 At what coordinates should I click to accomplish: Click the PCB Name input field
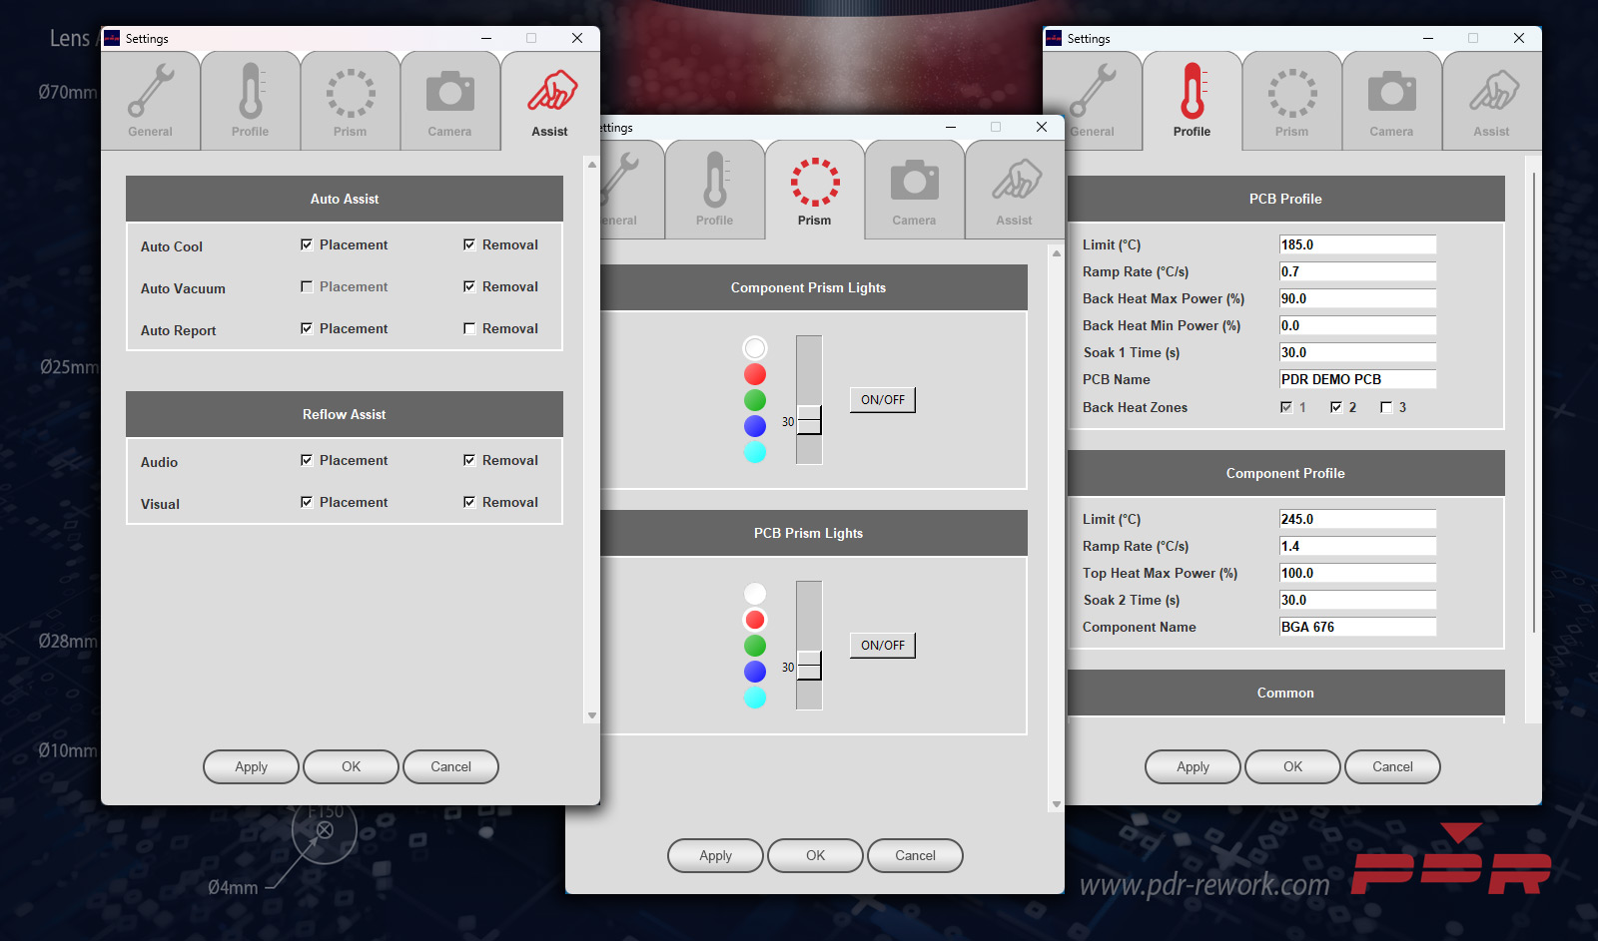click(x=1357, y=380)
